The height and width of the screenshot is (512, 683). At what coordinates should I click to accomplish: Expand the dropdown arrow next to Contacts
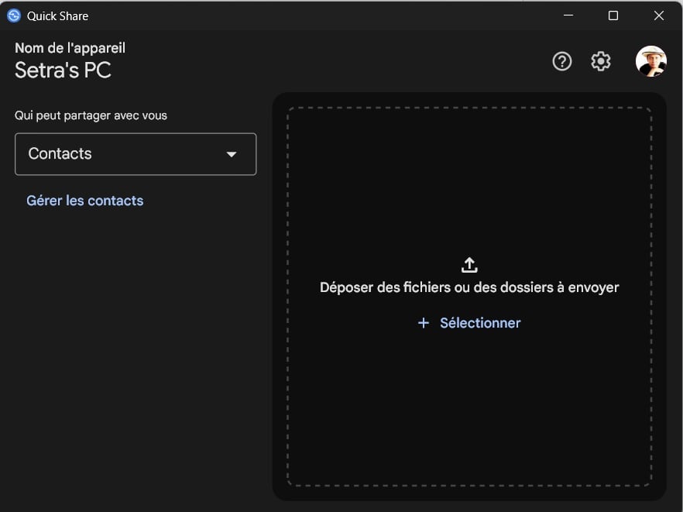(231, 154)
